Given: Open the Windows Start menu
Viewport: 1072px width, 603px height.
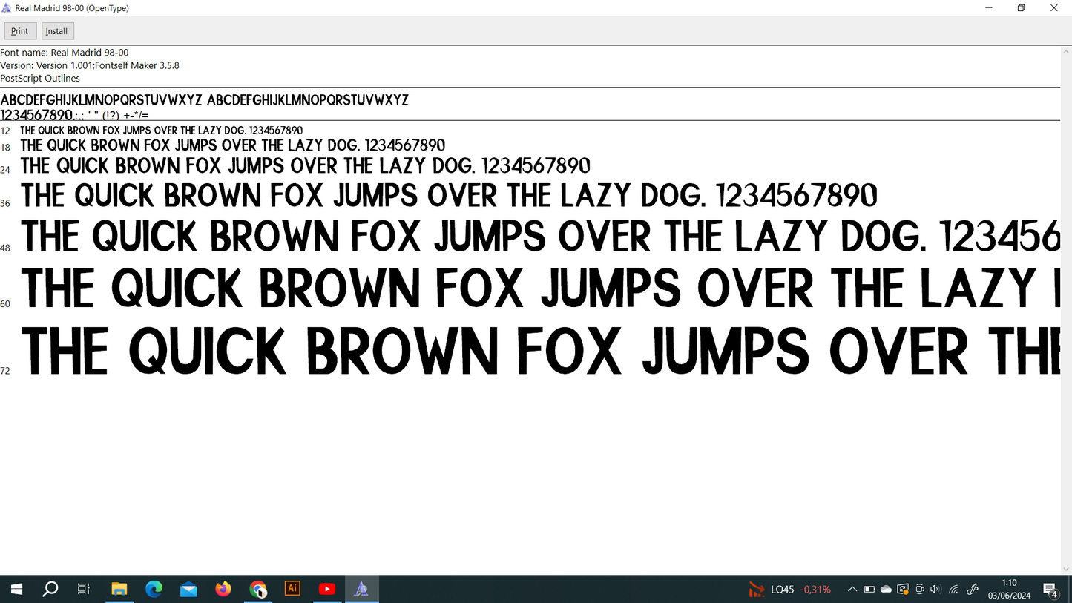Looking at the screenshot, I should click(x=16, y=589).
